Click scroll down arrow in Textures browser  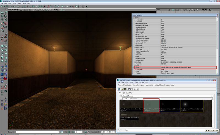tap(213, 126)
